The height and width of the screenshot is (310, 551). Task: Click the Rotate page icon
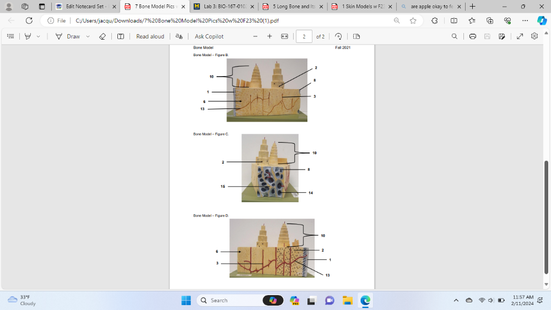coord(338,36)
